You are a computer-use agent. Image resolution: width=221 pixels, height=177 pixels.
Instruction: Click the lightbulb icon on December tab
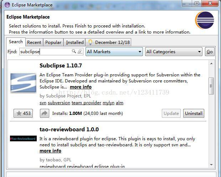(90, 42)
